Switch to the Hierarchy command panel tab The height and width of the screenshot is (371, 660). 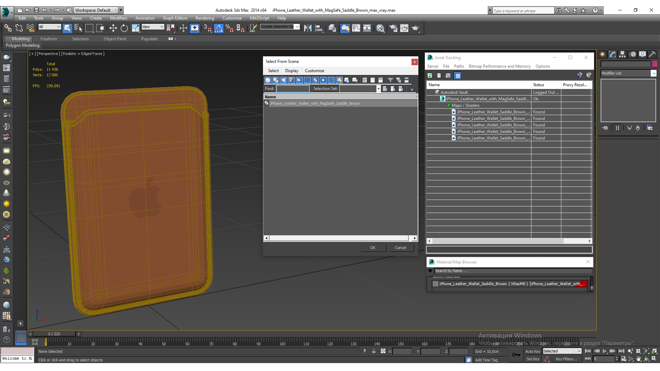click(x=623, y=54)
